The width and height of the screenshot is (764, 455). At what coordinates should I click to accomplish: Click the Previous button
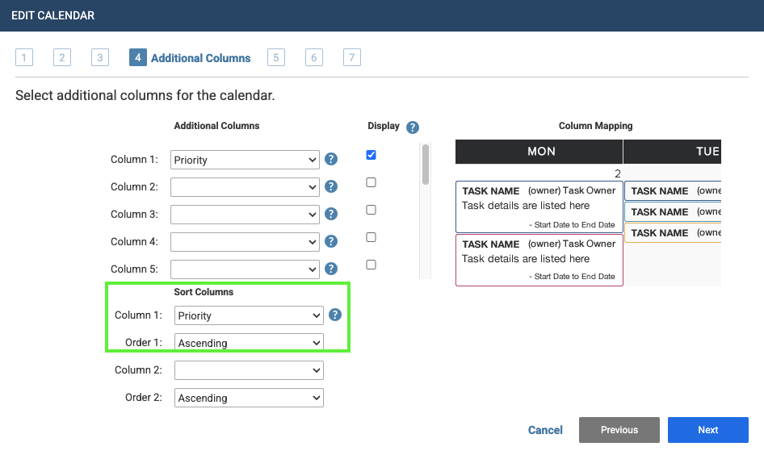(x=619, y=430)
